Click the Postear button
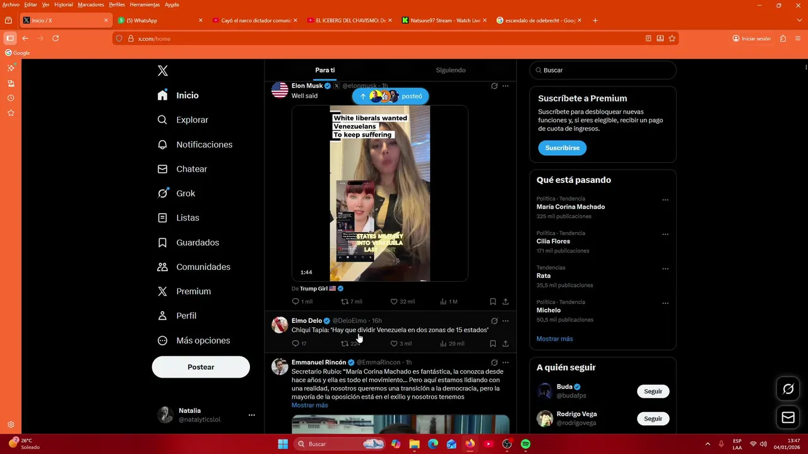Viewport: 808px width, 454px height. coord(201,367)
